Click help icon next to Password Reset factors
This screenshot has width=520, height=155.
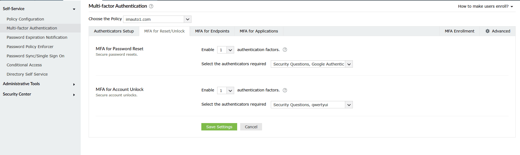point(285,50)
